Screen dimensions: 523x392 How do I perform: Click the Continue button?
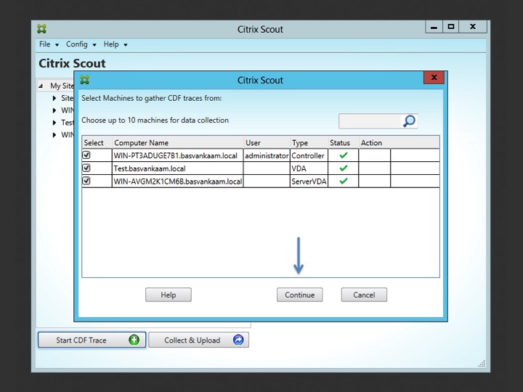point(299,295)
